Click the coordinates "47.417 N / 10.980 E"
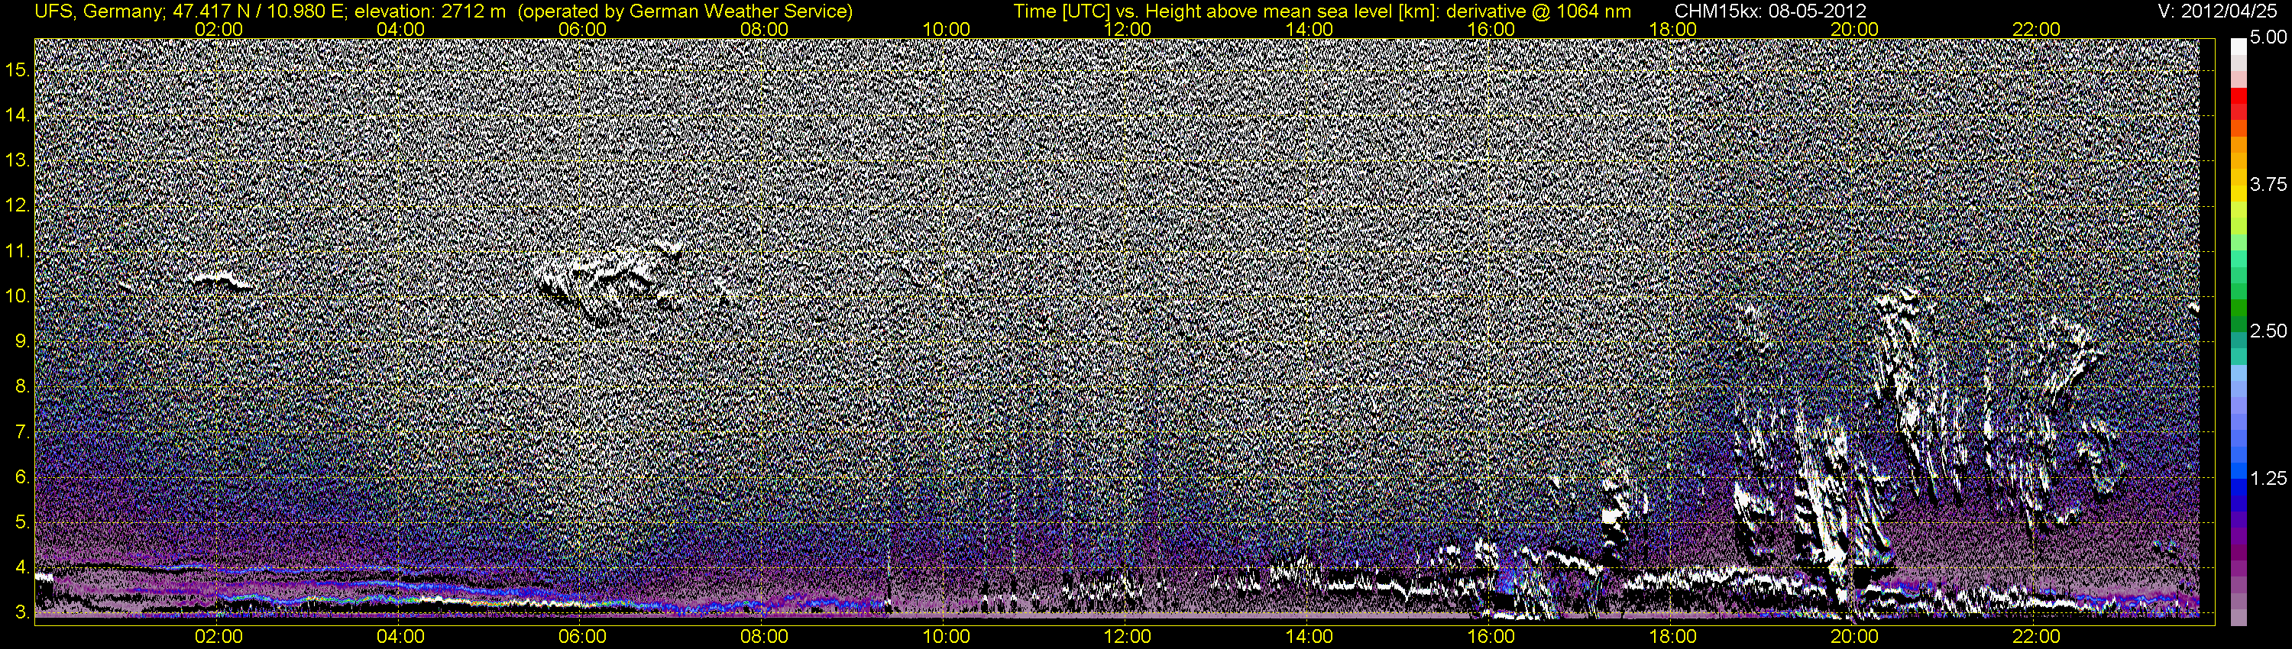Image resolution: width=2292 pixels, height=649 pixels. point(258,11)
